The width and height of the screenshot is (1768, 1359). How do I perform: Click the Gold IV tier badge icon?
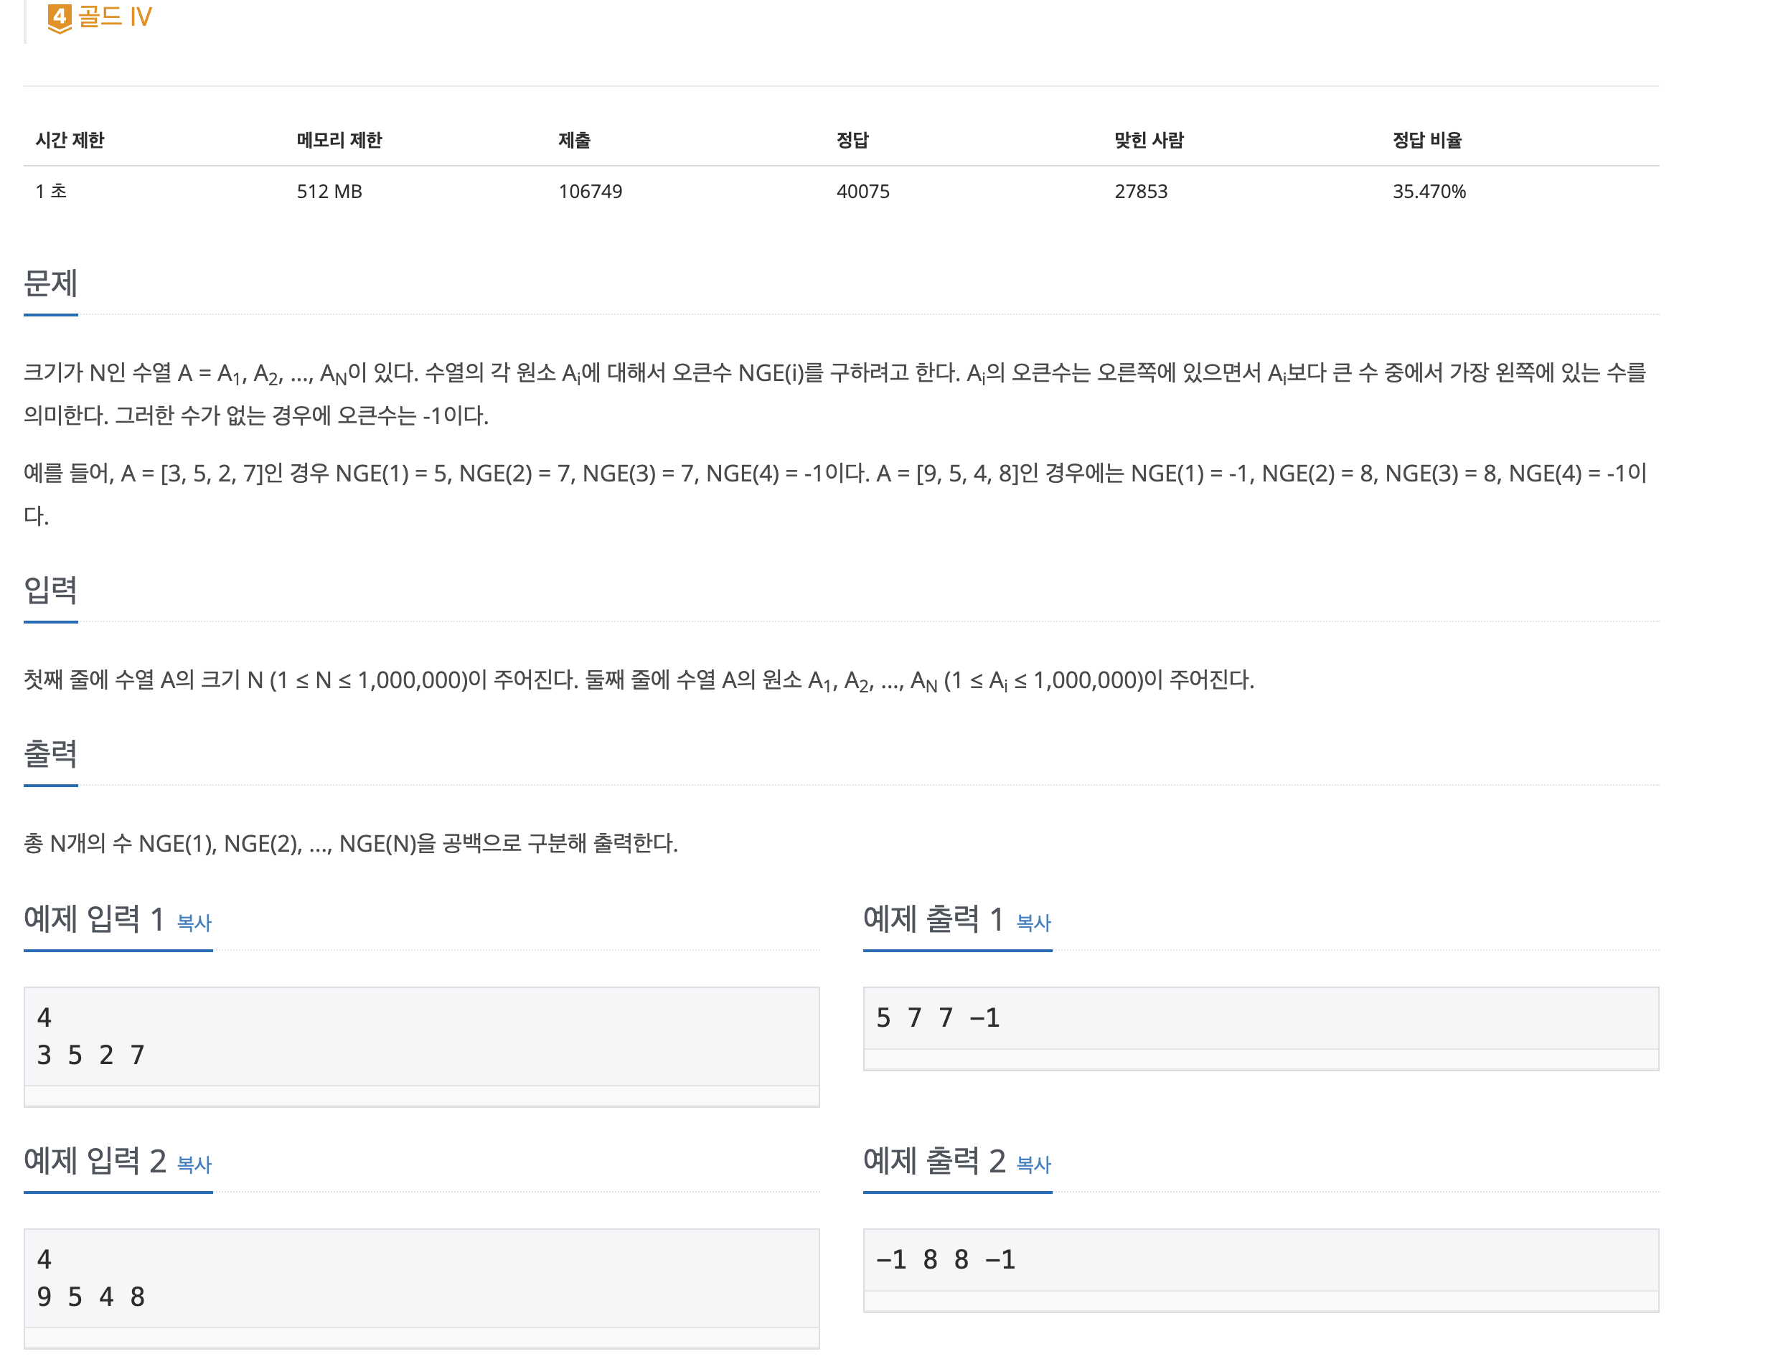59,18
